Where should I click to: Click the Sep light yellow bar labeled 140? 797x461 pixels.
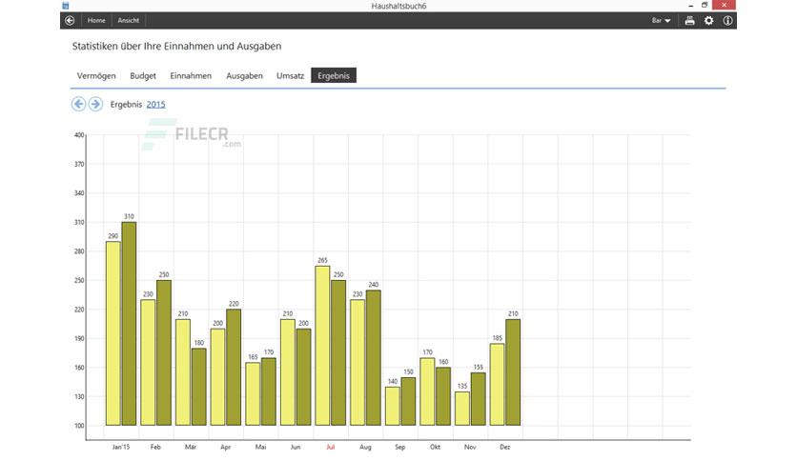pyautogui.click(x=393, y=406)
